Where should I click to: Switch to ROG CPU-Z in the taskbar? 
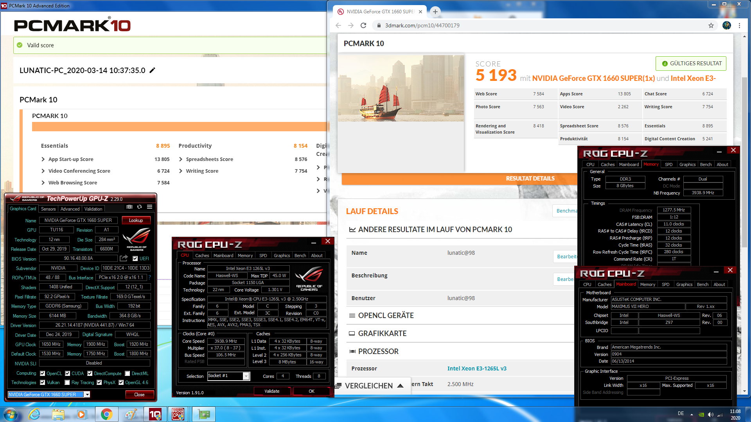[178, 414]
